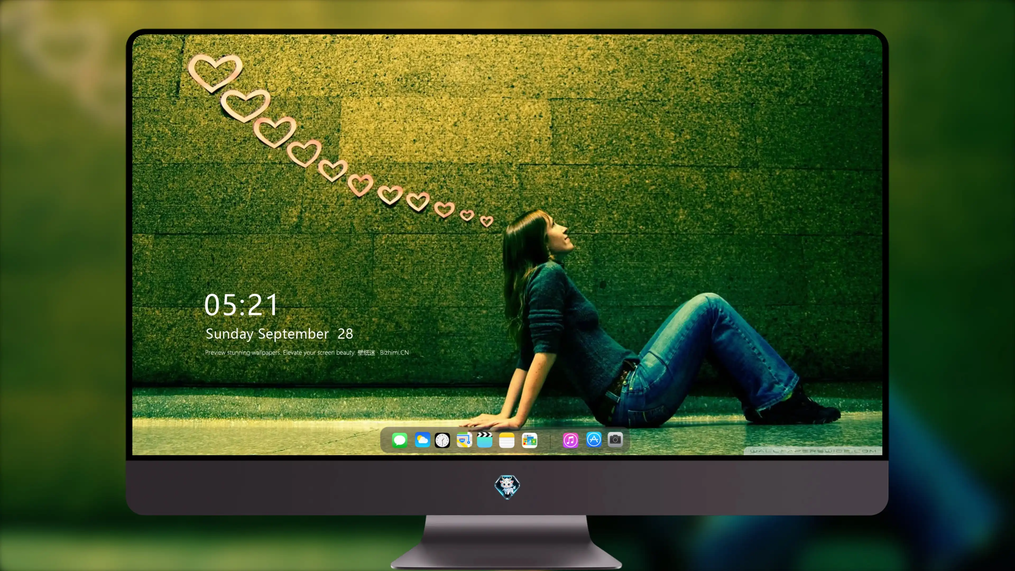Open the Camera app in dock

coord(615,440)
